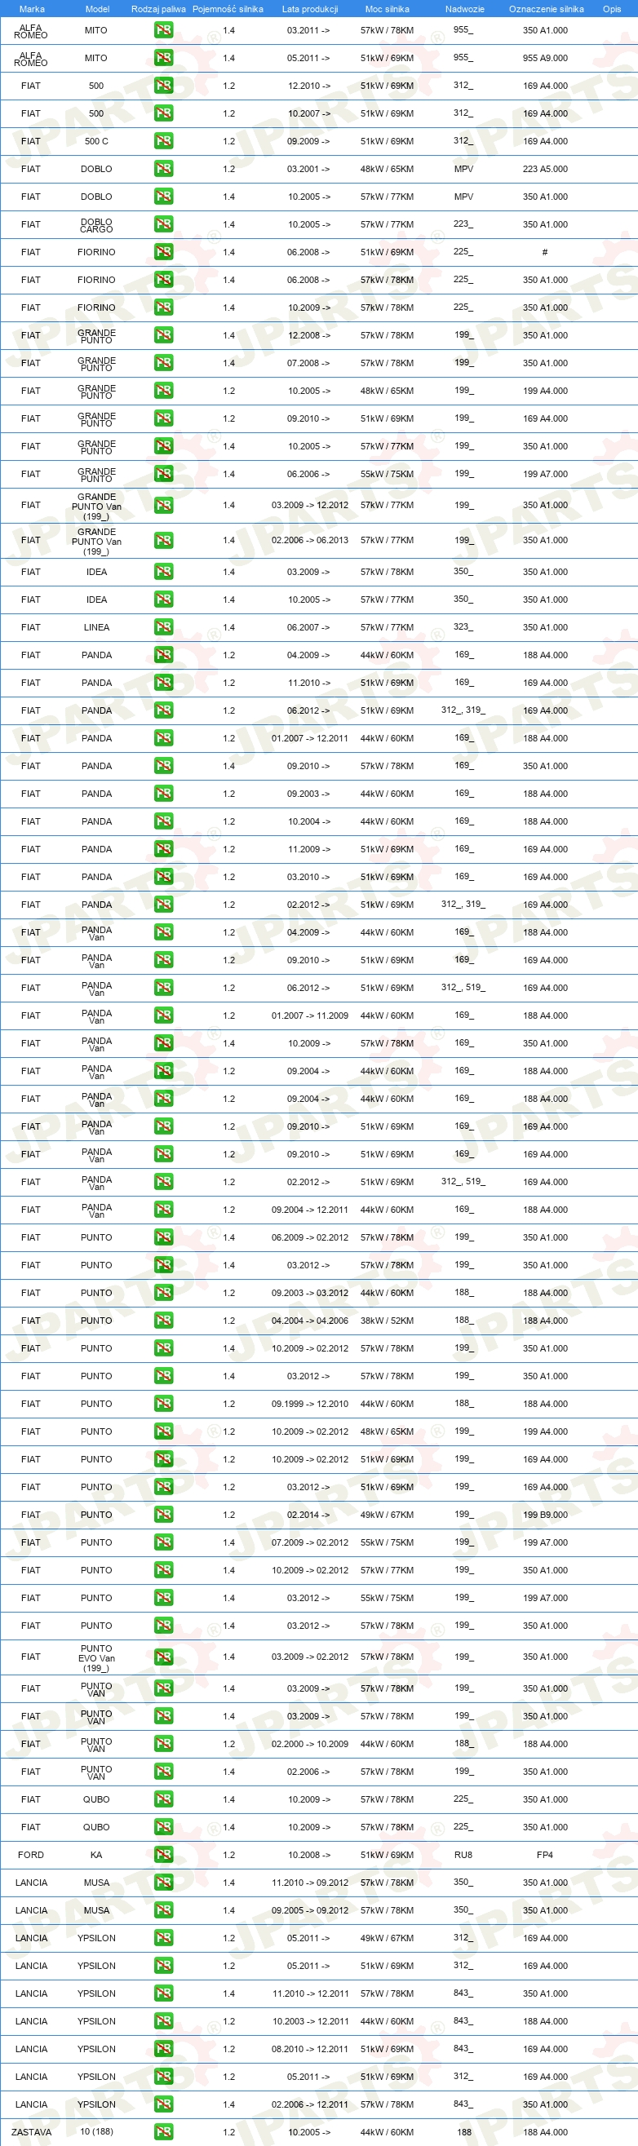Click engine code 223 A5.000
The height and width of the screenshot is (2146, 638).
tap(546, 169)
